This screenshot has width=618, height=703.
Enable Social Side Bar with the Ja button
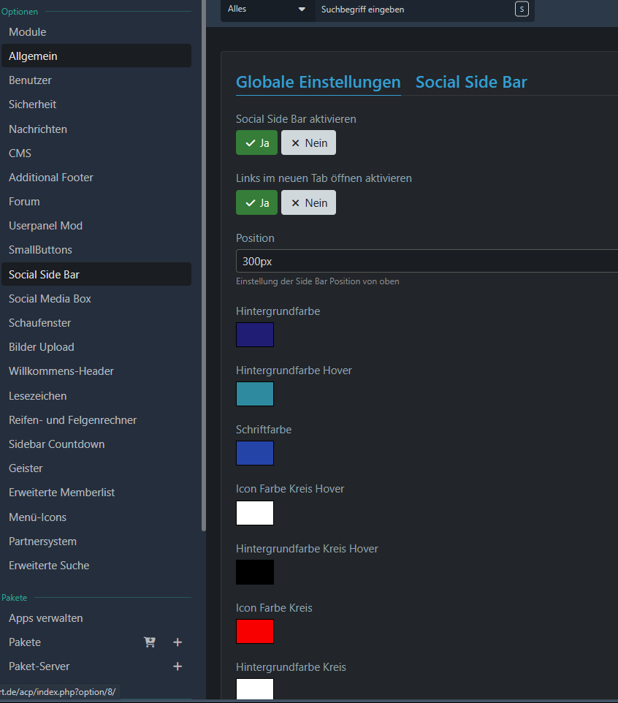pos(256,143)
